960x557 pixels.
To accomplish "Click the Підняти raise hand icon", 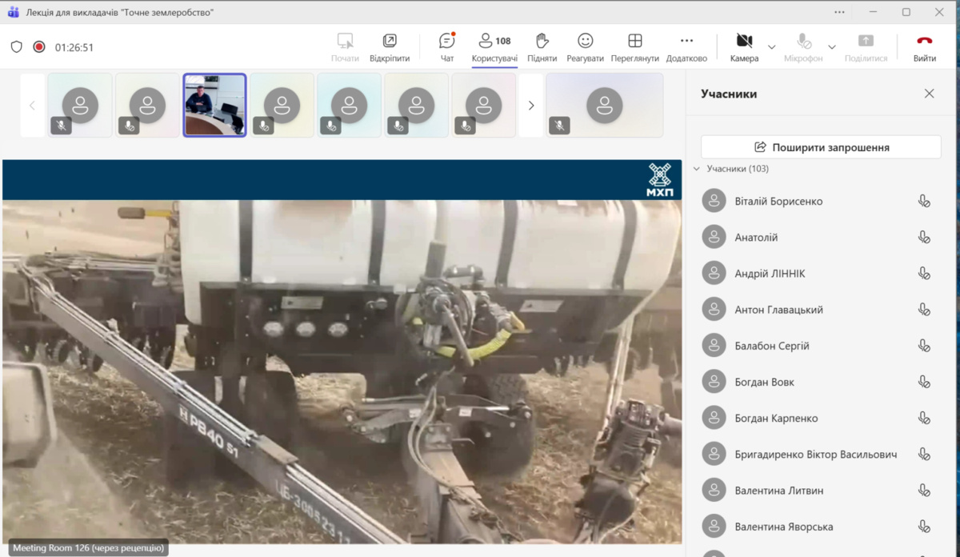I will pos(542,46).
